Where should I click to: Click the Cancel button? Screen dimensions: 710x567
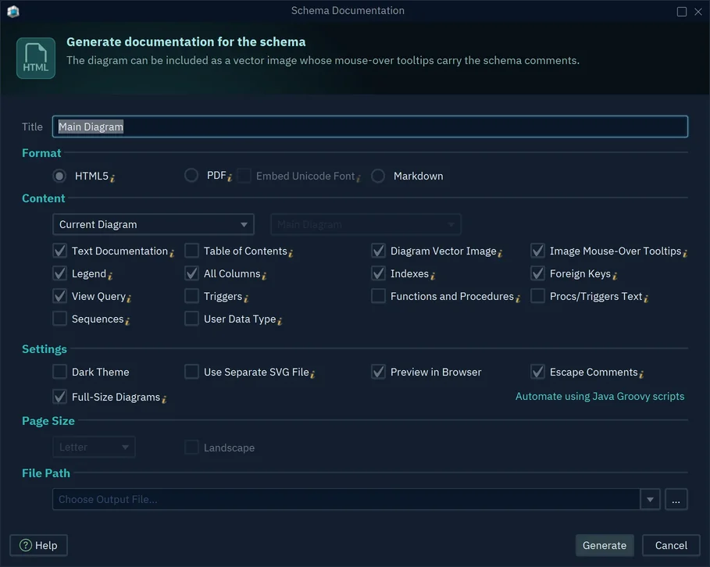(x=671, y=545)
